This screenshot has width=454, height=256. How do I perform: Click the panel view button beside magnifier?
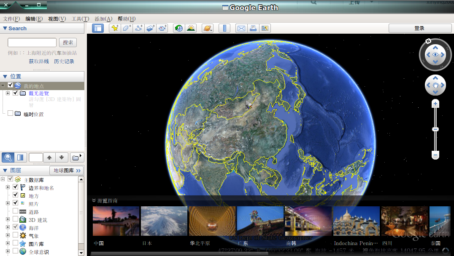click(20, 157)
